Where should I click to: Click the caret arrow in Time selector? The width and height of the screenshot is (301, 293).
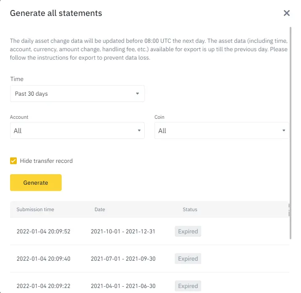138,94
